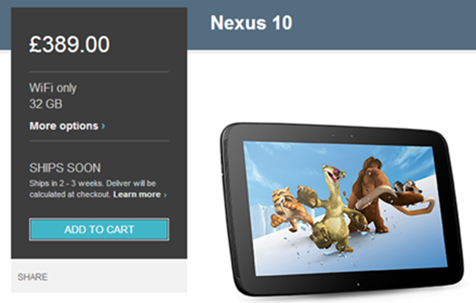Select the 32 GB storage text
The width and height of the screenshot is (476, 303).
(46, 104)
